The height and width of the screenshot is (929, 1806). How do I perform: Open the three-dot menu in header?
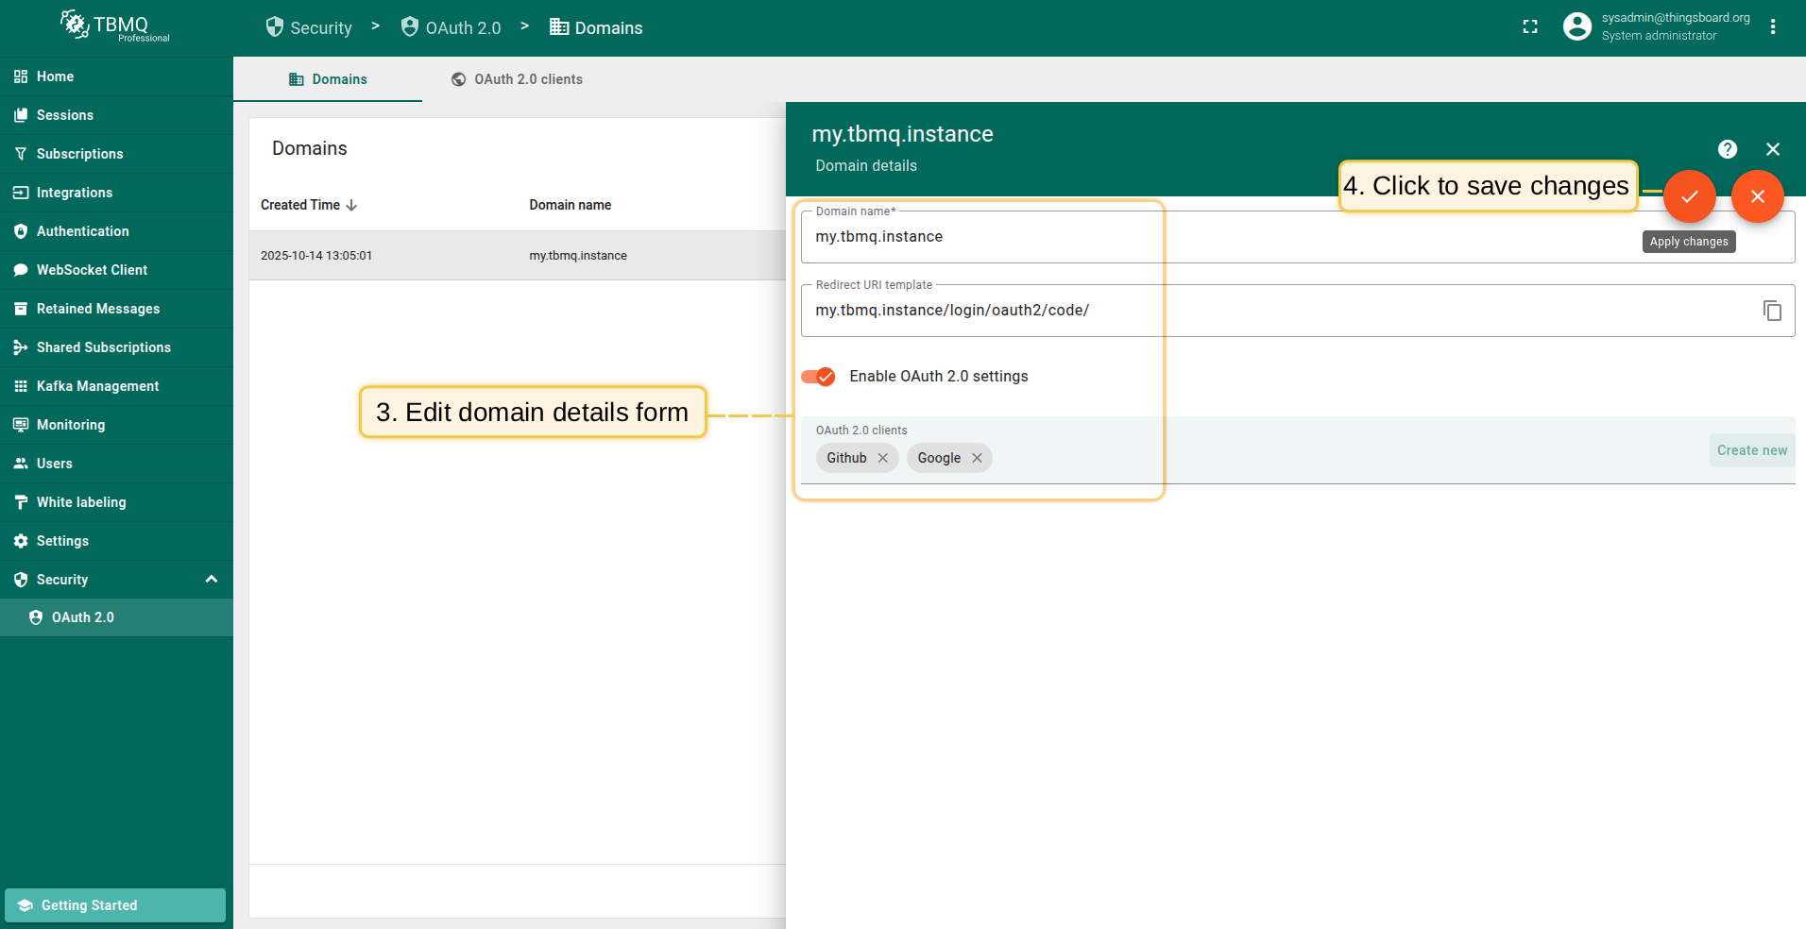point(1772,27)
